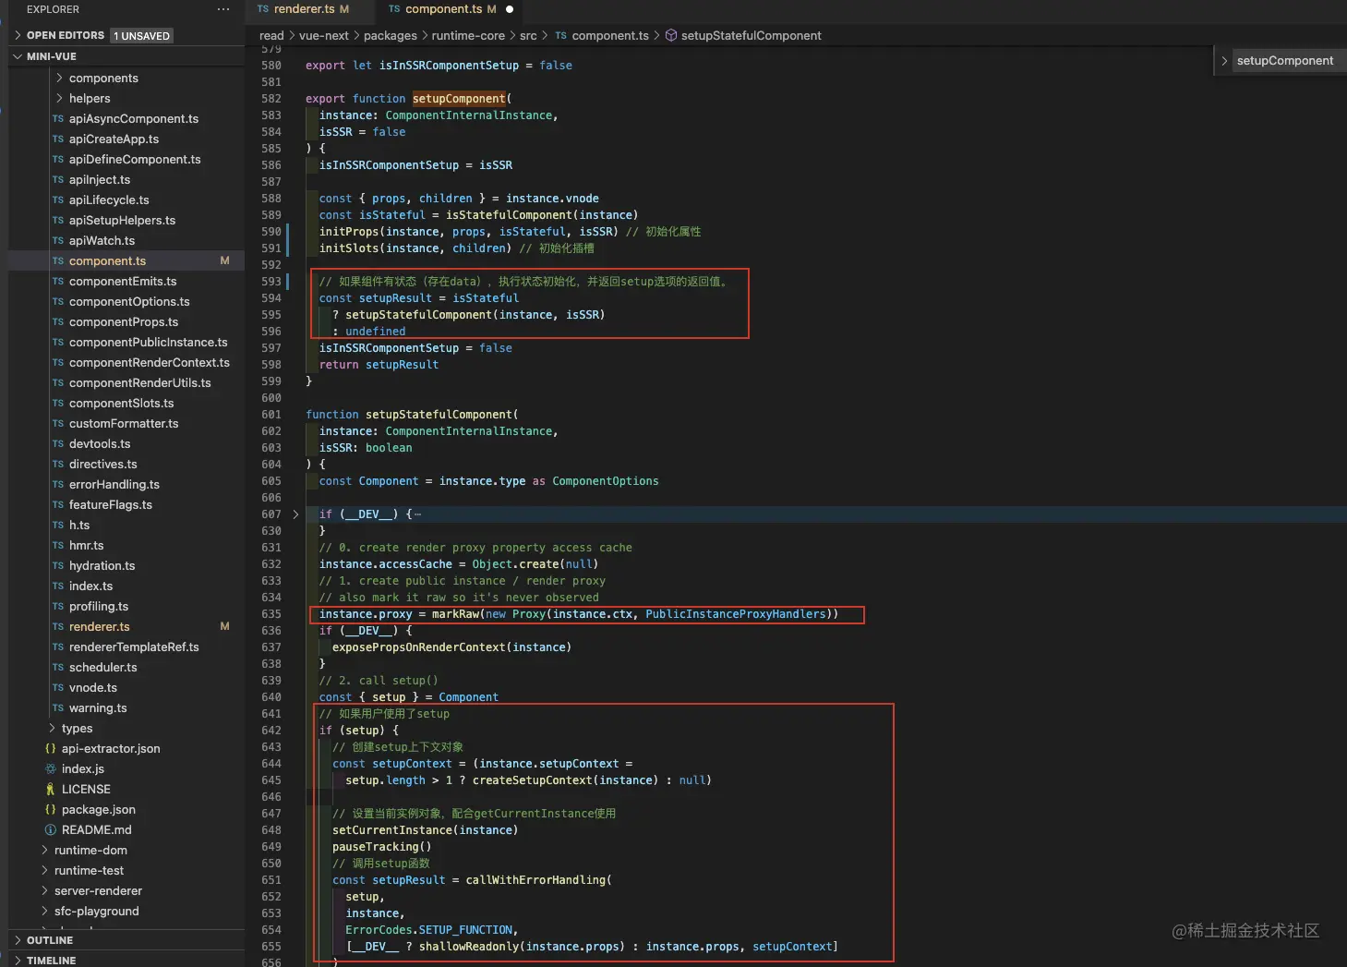1347x967 pixels.
Task: Open apiCreateApp.ts in the explorer
Action: coord(114,139)
